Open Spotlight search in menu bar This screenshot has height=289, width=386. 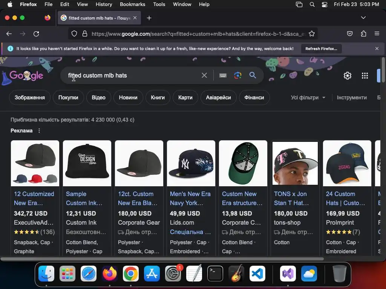[x=312, y=5]
